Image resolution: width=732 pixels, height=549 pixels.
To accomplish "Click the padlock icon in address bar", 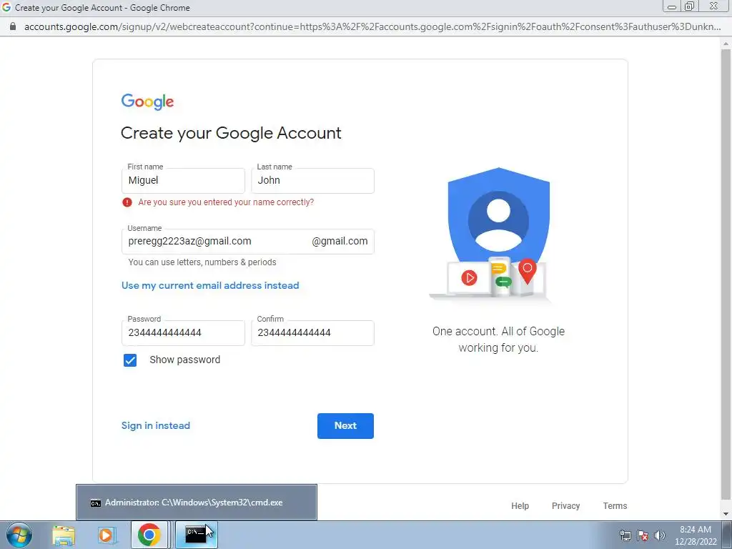I will pyautogui.click(x=13, y=26).
